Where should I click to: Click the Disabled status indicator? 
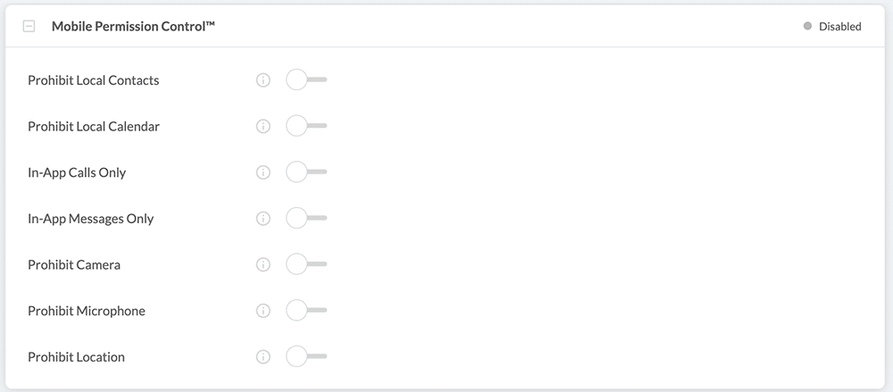[x=832, y=27]
